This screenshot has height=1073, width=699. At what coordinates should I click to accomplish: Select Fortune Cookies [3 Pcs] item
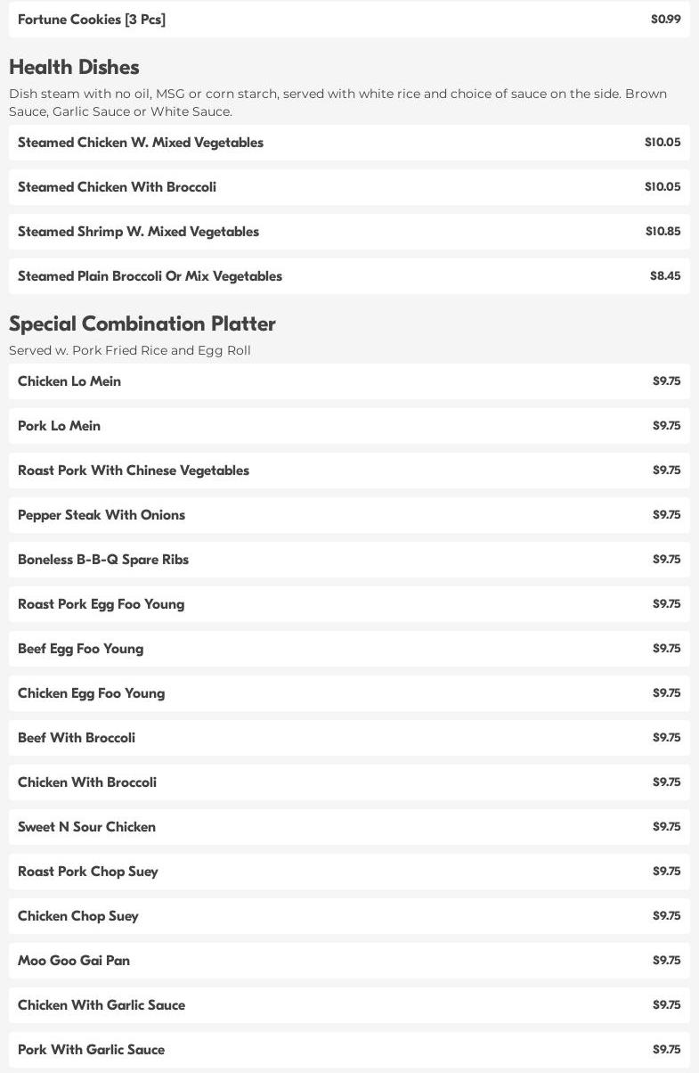pos(92,20)
